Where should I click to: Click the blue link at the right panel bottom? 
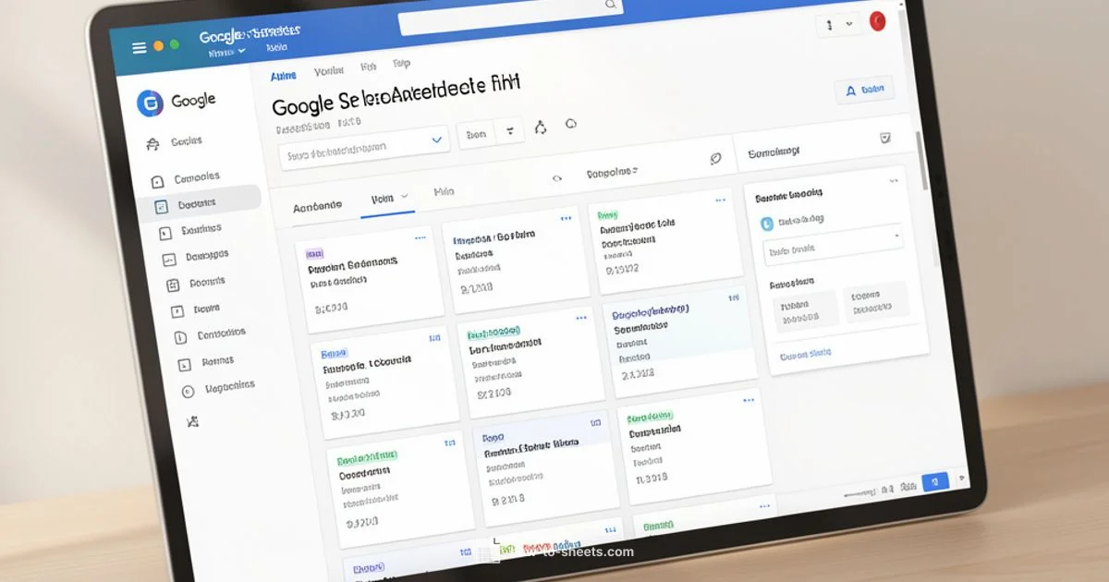point(805,354)
